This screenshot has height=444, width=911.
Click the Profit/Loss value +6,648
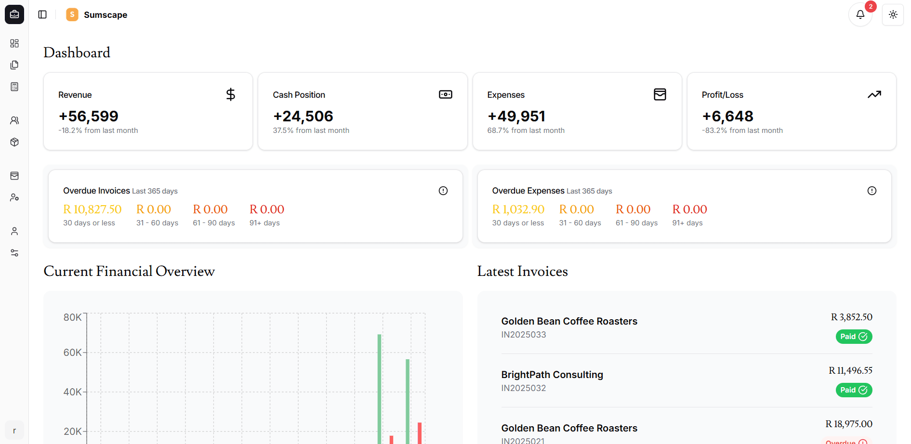pos(727,116)
